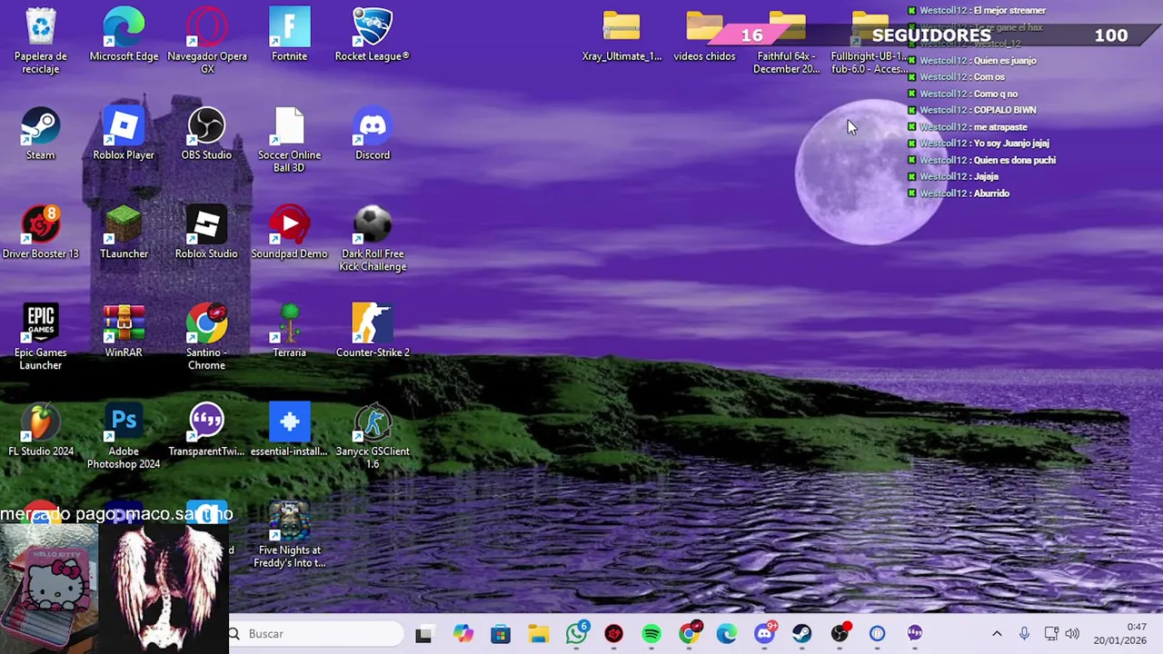Screen dimensions: 1163x654
Task: Click chat message 'Quien es dona puchi'
Action: 1014,160
